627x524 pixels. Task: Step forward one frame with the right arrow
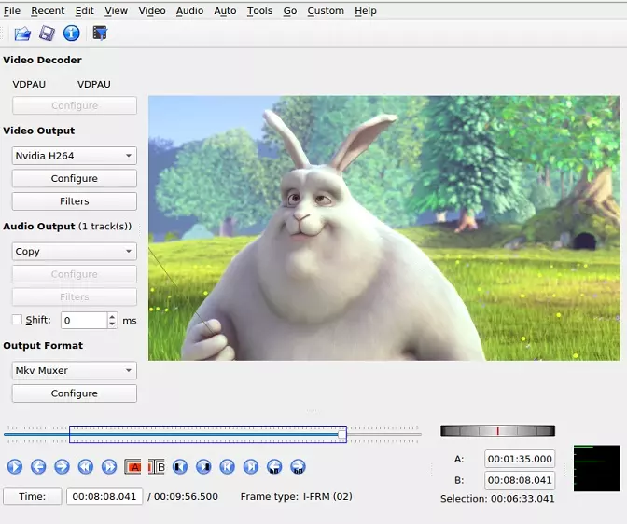point(62,467)
